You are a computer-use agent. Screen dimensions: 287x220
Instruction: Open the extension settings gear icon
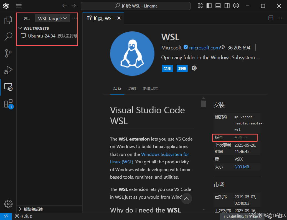(x=194, y=68)
